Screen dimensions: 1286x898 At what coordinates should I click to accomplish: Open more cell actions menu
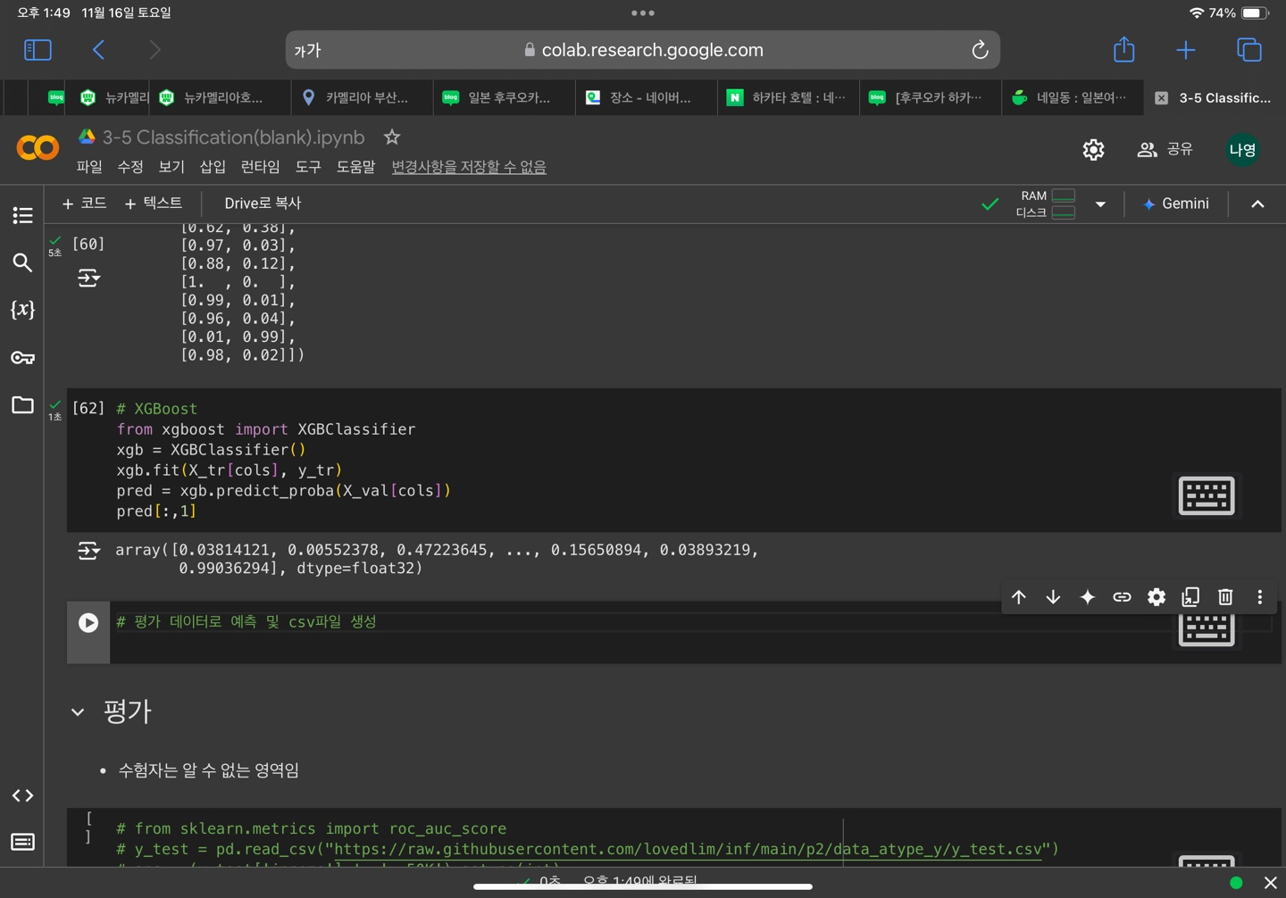(1260, 597)
